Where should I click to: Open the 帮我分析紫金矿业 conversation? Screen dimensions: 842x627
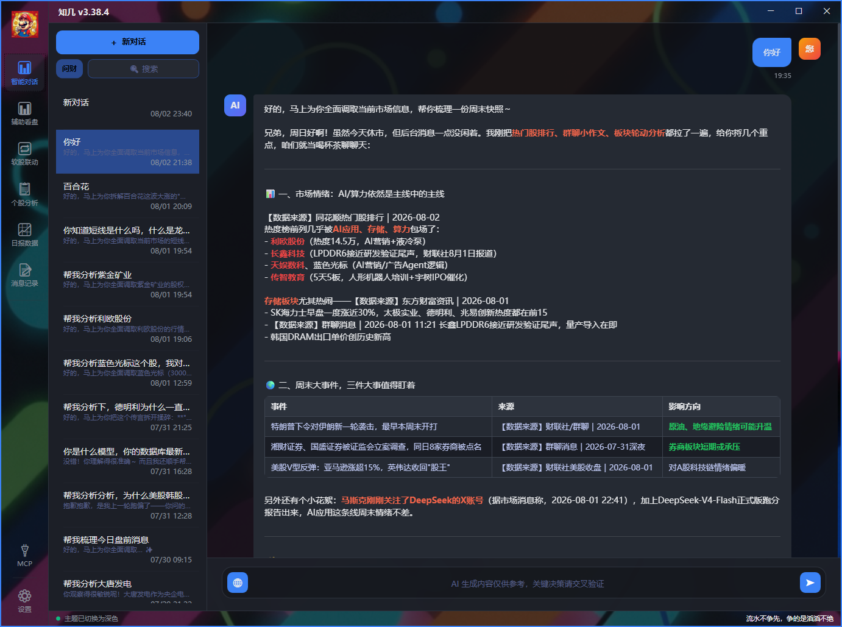pos(127,285)
